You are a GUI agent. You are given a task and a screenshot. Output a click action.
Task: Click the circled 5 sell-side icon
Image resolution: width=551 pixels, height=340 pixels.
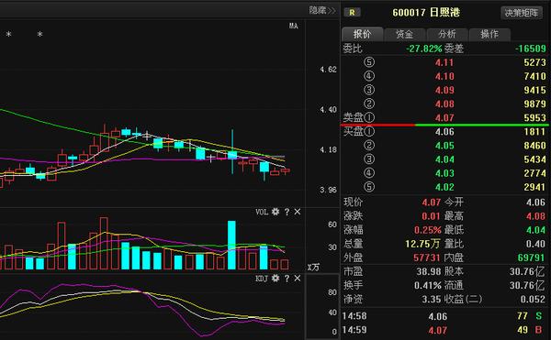click(369, 62)
